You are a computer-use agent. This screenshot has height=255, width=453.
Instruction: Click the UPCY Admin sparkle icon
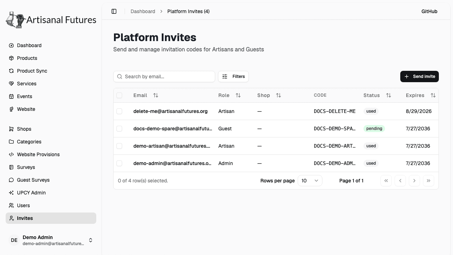point(11,193)
